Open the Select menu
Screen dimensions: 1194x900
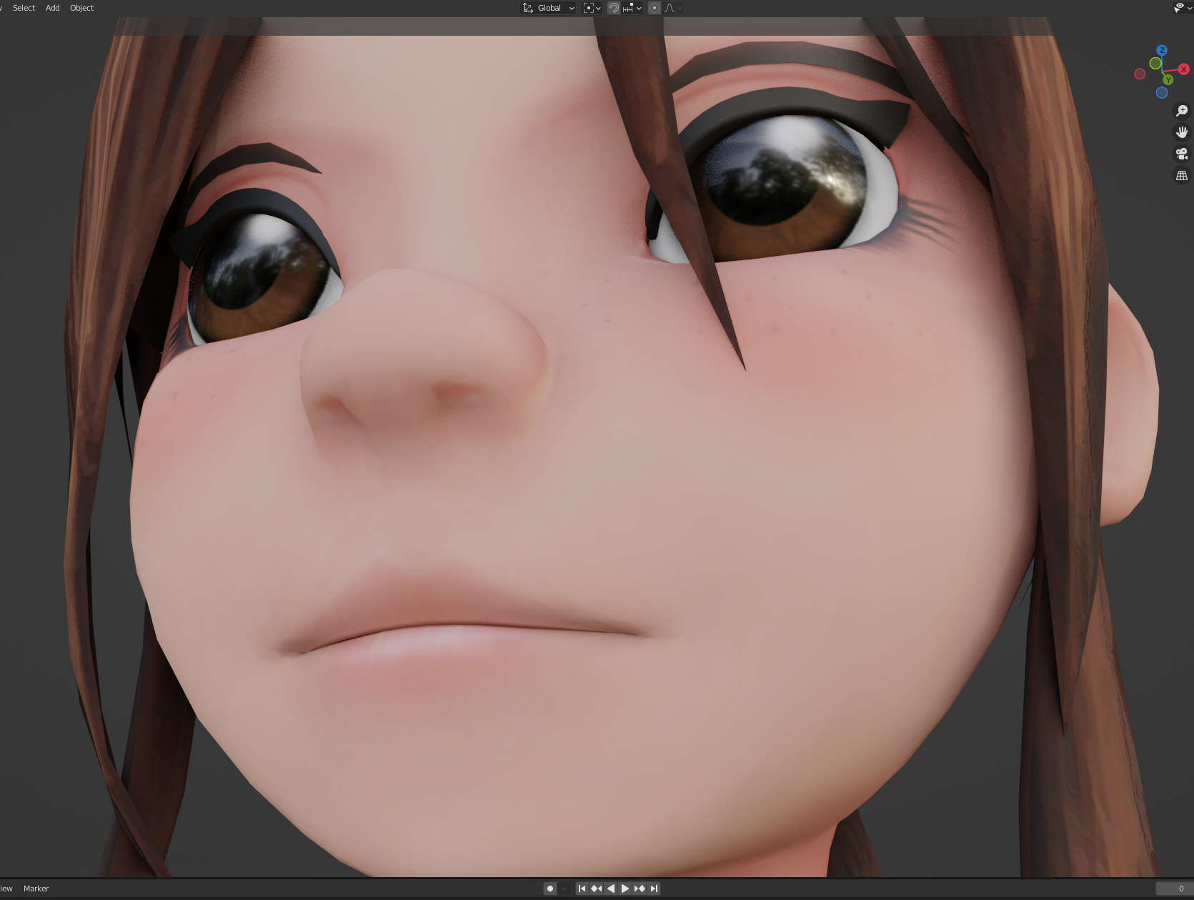click(24, 8)
